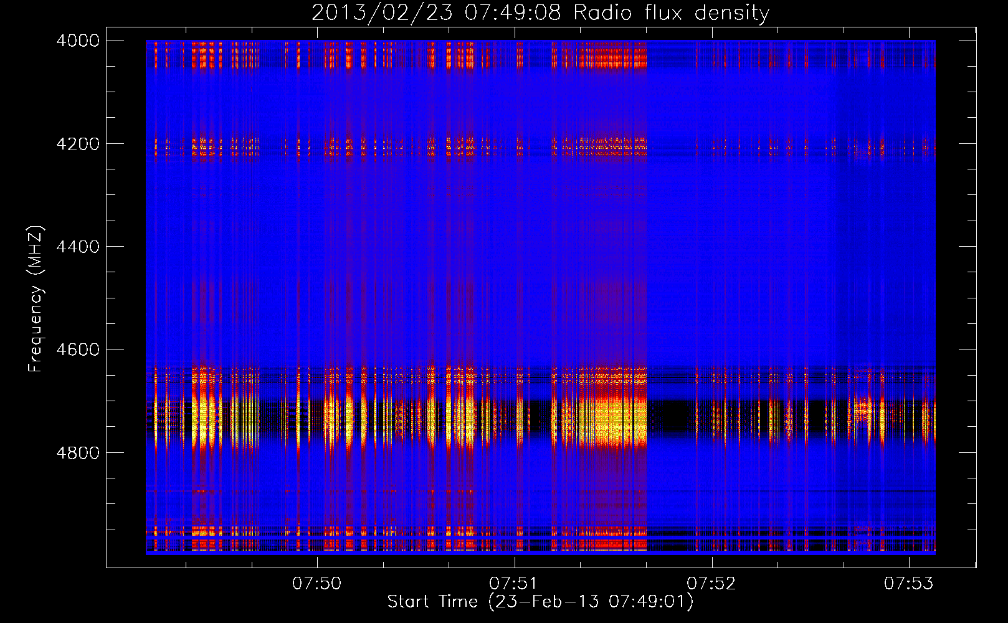Click the plot title "2013/02/23 07:49:08 Radio flux density"
1008x623 pixels.
[x=540, y=12]
